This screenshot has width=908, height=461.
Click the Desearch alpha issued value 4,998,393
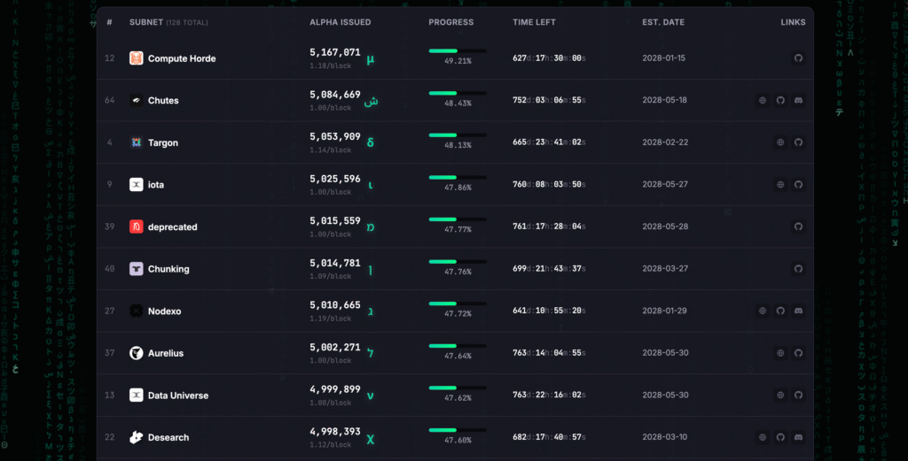[x=334, y=432]
